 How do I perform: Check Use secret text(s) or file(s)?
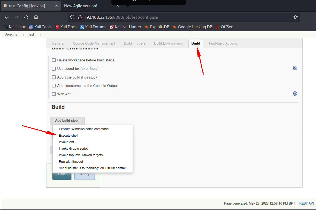(x=54, y=69)
